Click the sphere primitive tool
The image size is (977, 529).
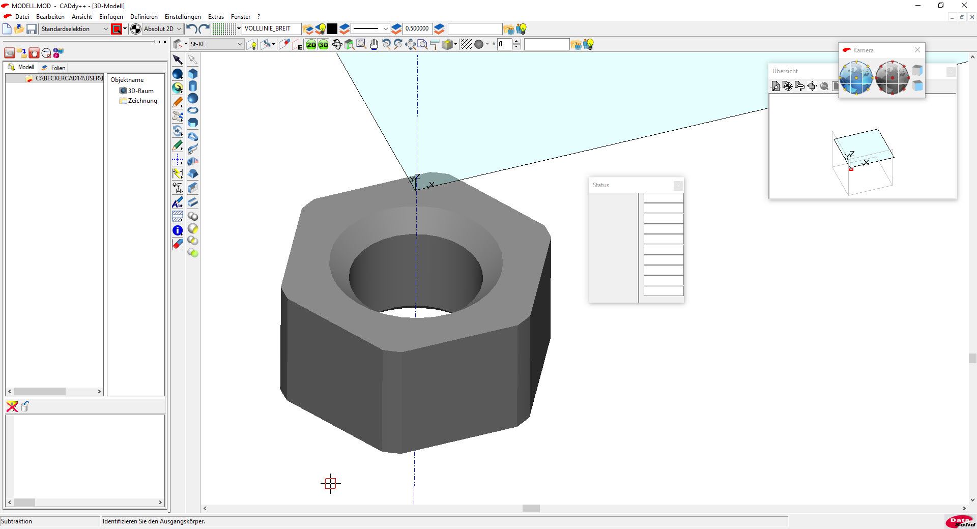(x=193, y=98)
